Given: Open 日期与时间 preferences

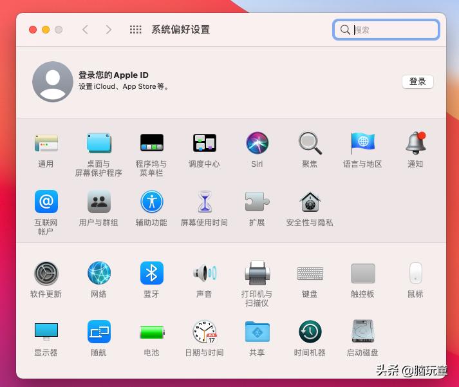Looking at the screenshot, I should tap(204, 332).
